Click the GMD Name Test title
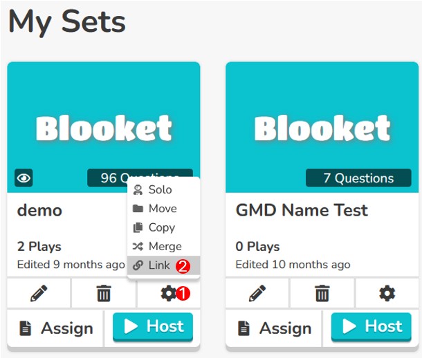Image resolution: width=422 pixels, height=358 pixels. coord(302,210)
